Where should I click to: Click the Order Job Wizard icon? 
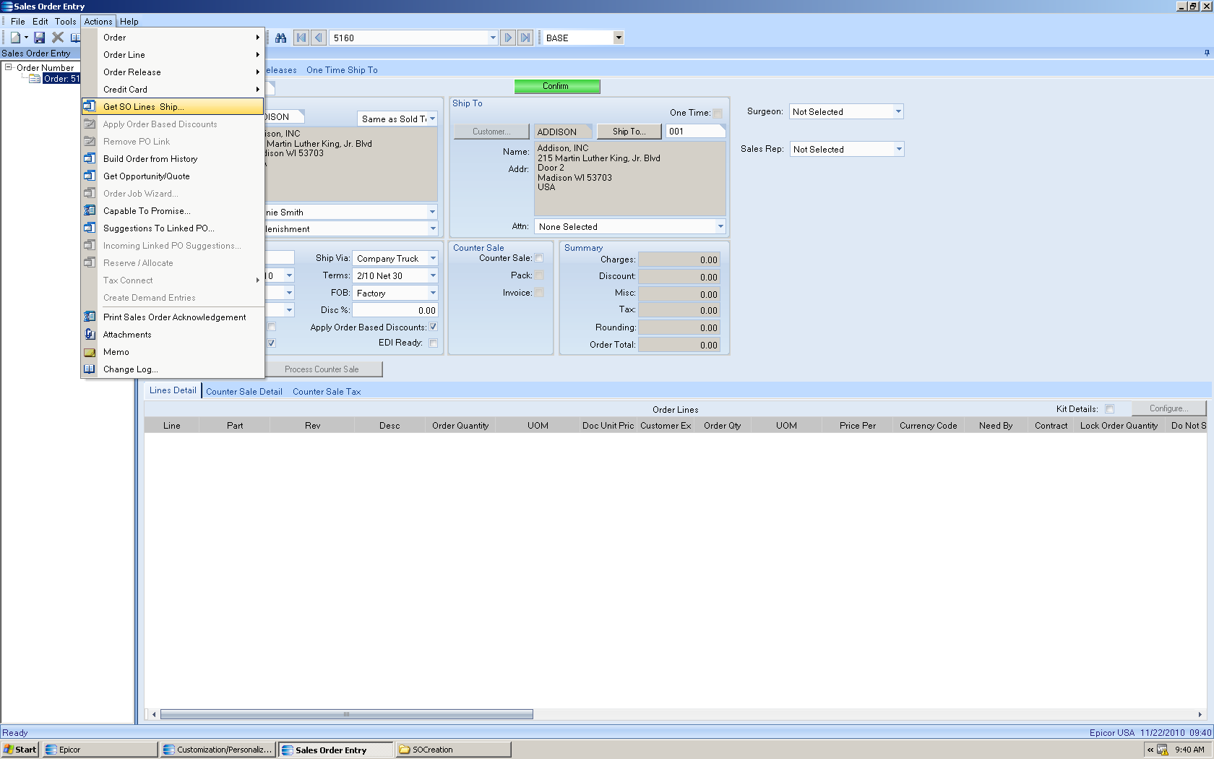coord(90,193)
